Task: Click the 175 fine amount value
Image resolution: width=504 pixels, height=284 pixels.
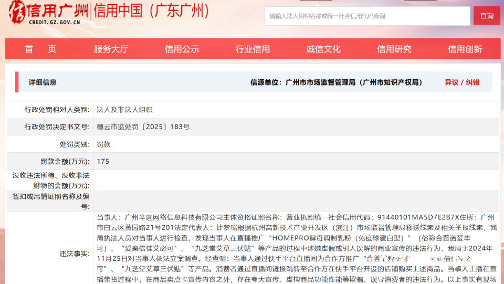Action: click(103, 161)
